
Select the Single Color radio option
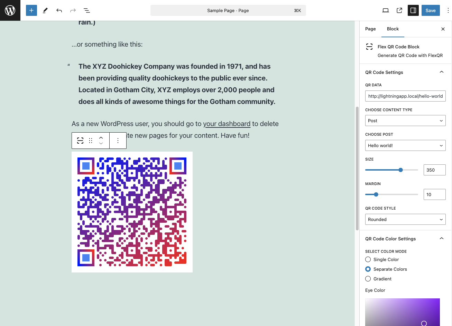pyautogui.click(x=368, y=259)
